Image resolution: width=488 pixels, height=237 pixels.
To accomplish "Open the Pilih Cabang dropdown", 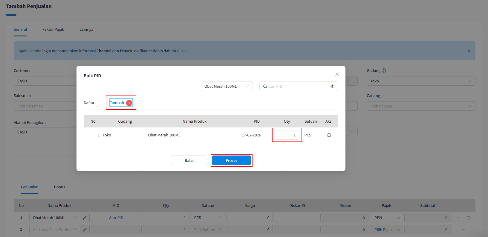I will click(x=420, y=106).
